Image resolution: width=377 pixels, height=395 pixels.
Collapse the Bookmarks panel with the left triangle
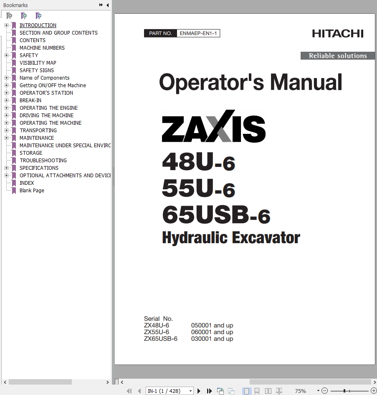[x=108, y=5]
